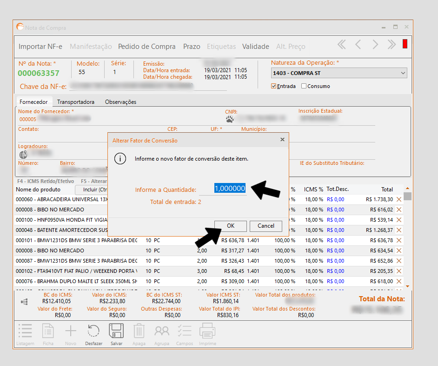Select the 000087 - BMW1231DS row
Viewport: 438px width, 366px height.
[x=208, y=261]
